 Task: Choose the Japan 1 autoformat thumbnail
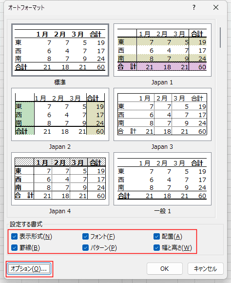pos(162,50)
